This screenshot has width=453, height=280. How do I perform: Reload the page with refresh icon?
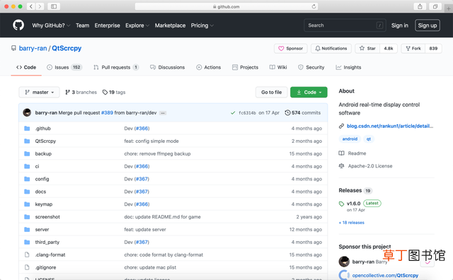(x=314, y=6)
